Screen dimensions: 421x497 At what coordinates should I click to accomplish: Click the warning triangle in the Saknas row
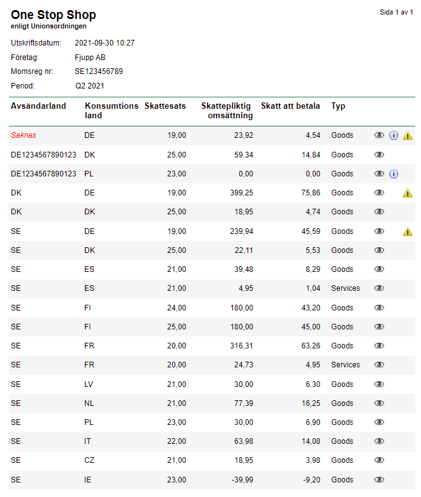tap(407, 135)
